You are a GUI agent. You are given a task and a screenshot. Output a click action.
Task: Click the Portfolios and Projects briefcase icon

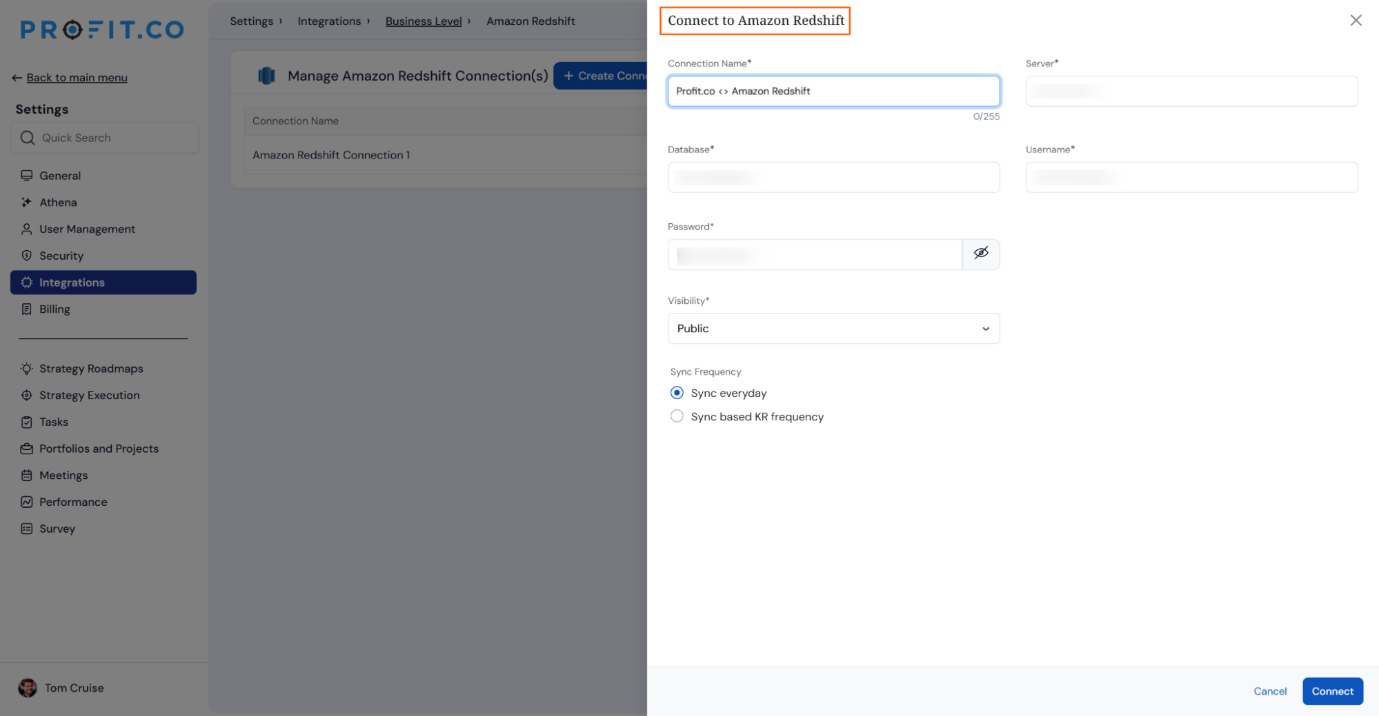point(27,449)
